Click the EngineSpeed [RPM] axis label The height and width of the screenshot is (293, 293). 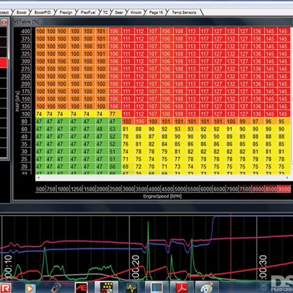162,197
